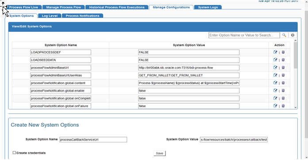
Task: Click the processFlowAdminBaseUrlUserAlias name field
Action: [x=61, y=75]
